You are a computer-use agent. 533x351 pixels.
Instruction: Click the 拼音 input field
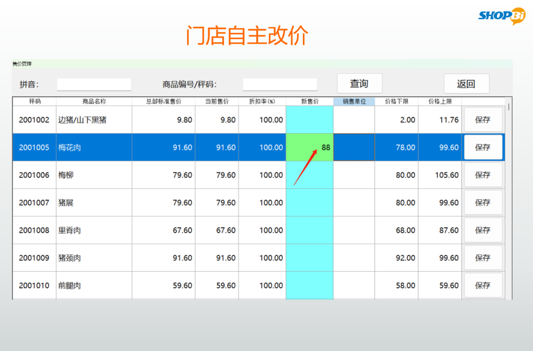coord(94,84)
